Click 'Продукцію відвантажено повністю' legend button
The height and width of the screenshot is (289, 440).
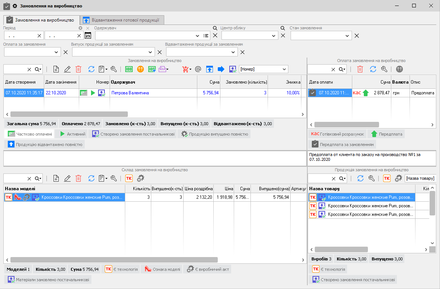pyautogui.click(x=45, y=144)
